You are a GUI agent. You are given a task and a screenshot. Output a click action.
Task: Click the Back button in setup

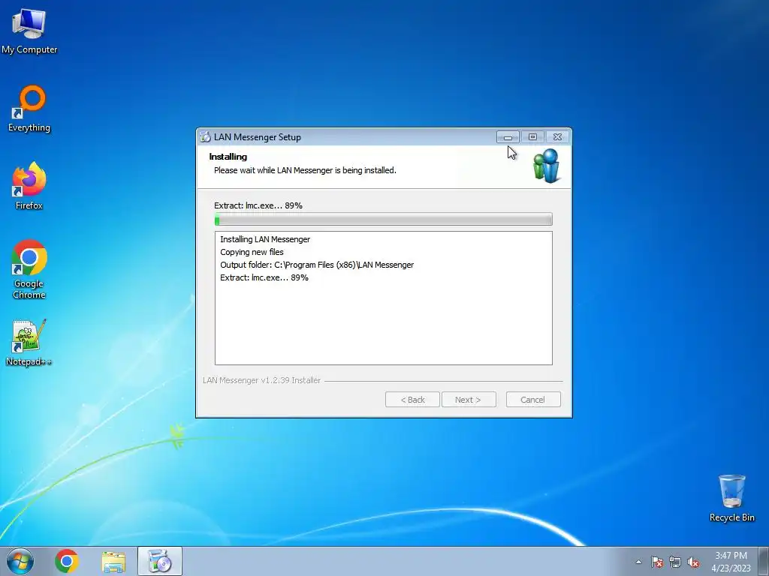point(412,400)
